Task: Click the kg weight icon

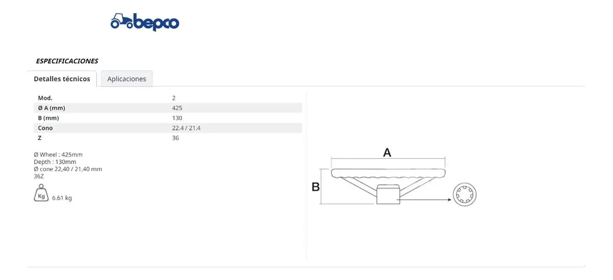Action: pyautogui.click(x=41, y=194)
